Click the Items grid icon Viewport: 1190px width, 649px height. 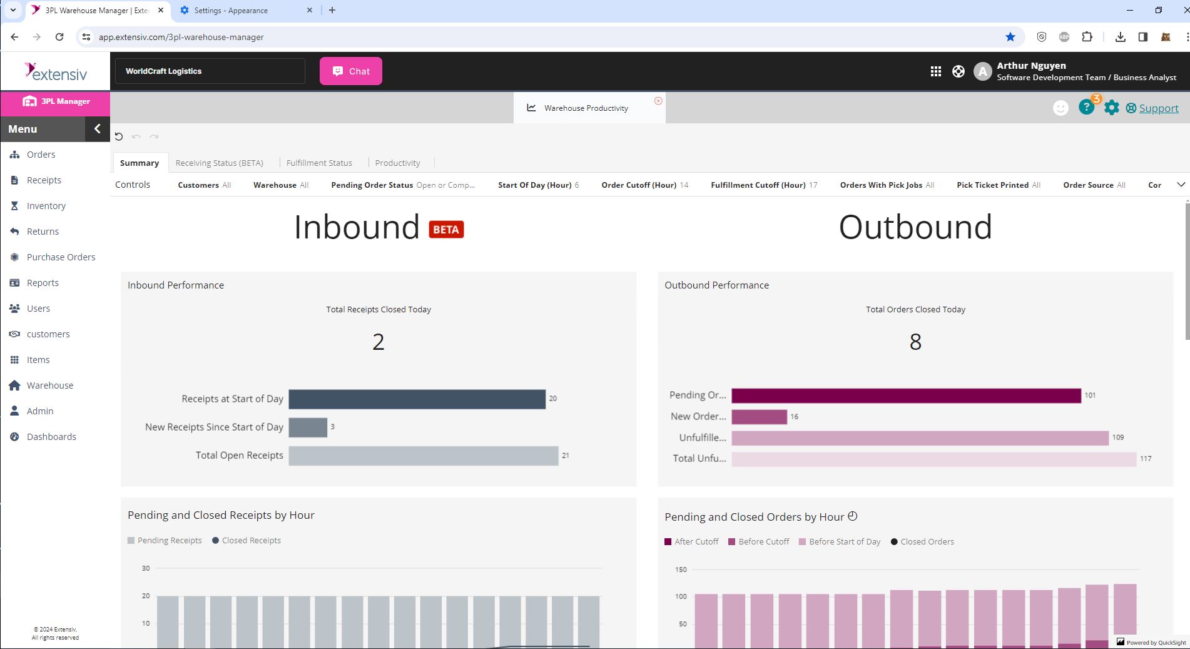[x=14, y=360]
